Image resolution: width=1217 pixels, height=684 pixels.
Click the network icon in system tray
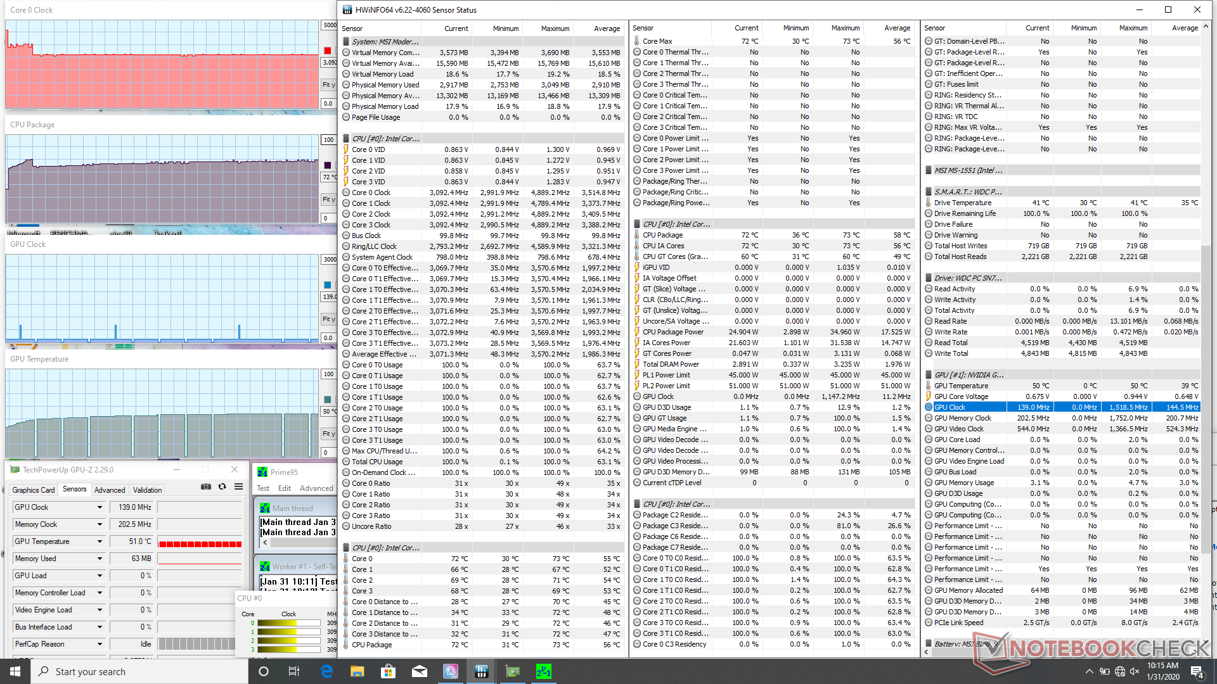1119,671
